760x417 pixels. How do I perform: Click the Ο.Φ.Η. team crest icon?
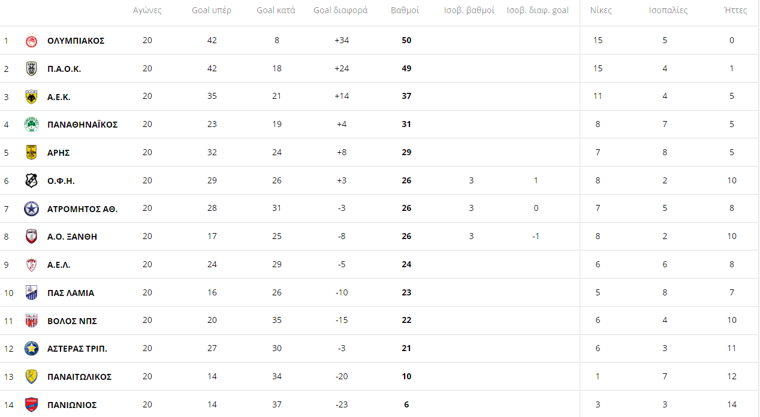(x=31, y=181)
